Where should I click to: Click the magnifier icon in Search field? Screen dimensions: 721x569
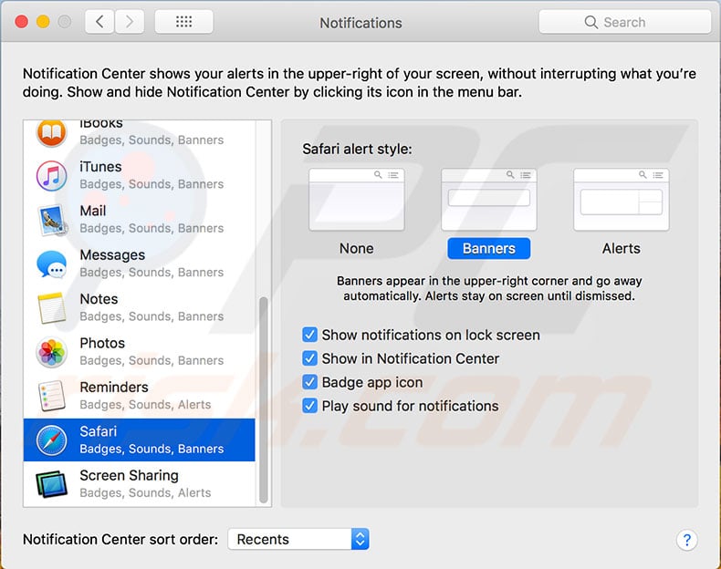point(590,22)
